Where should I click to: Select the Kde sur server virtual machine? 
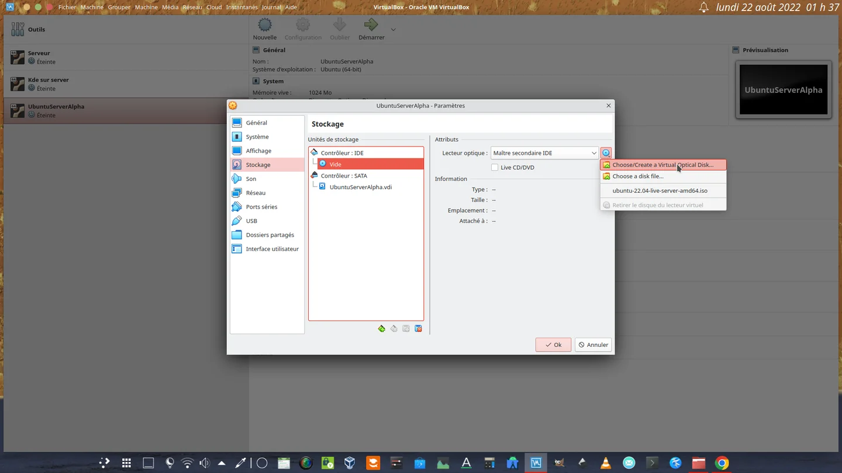(x=126, y=84)
